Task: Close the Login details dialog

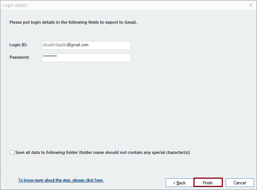Action: click(251, 5)
